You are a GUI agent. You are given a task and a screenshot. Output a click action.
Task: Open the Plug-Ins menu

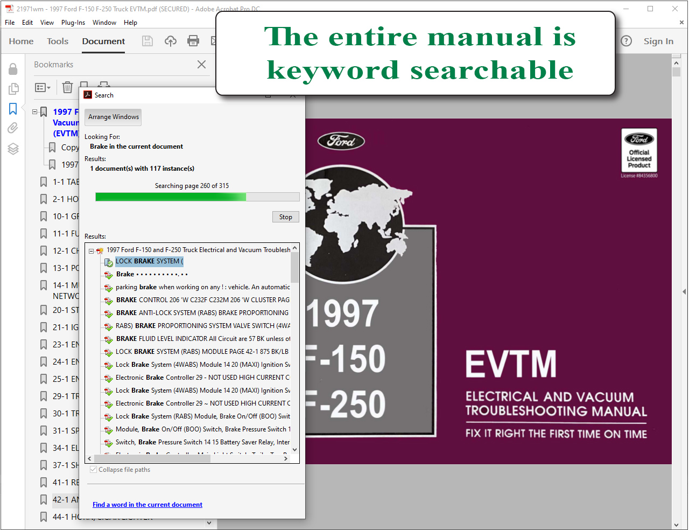73,23
